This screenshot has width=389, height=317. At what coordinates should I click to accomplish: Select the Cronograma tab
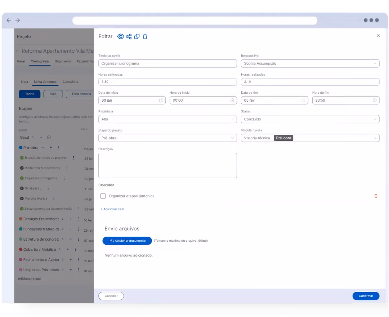[40, 61]
